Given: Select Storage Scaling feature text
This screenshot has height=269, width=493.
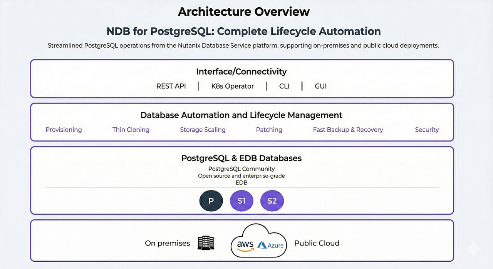Looking at the screenshot, I should pyautogui.click(x=203, y=130).
